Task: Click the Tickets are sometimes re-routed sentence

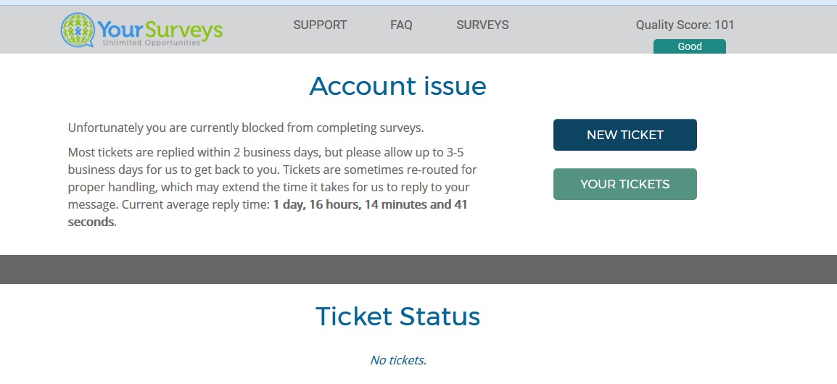Action: (x=377, y=170)
